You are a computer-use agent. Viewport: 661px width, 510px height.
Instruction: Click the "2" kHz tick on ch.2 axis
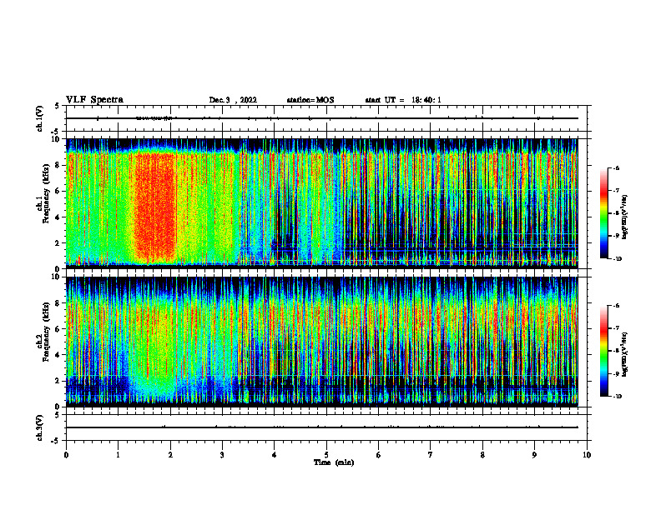pyautogui.click(x=58, y=381)
